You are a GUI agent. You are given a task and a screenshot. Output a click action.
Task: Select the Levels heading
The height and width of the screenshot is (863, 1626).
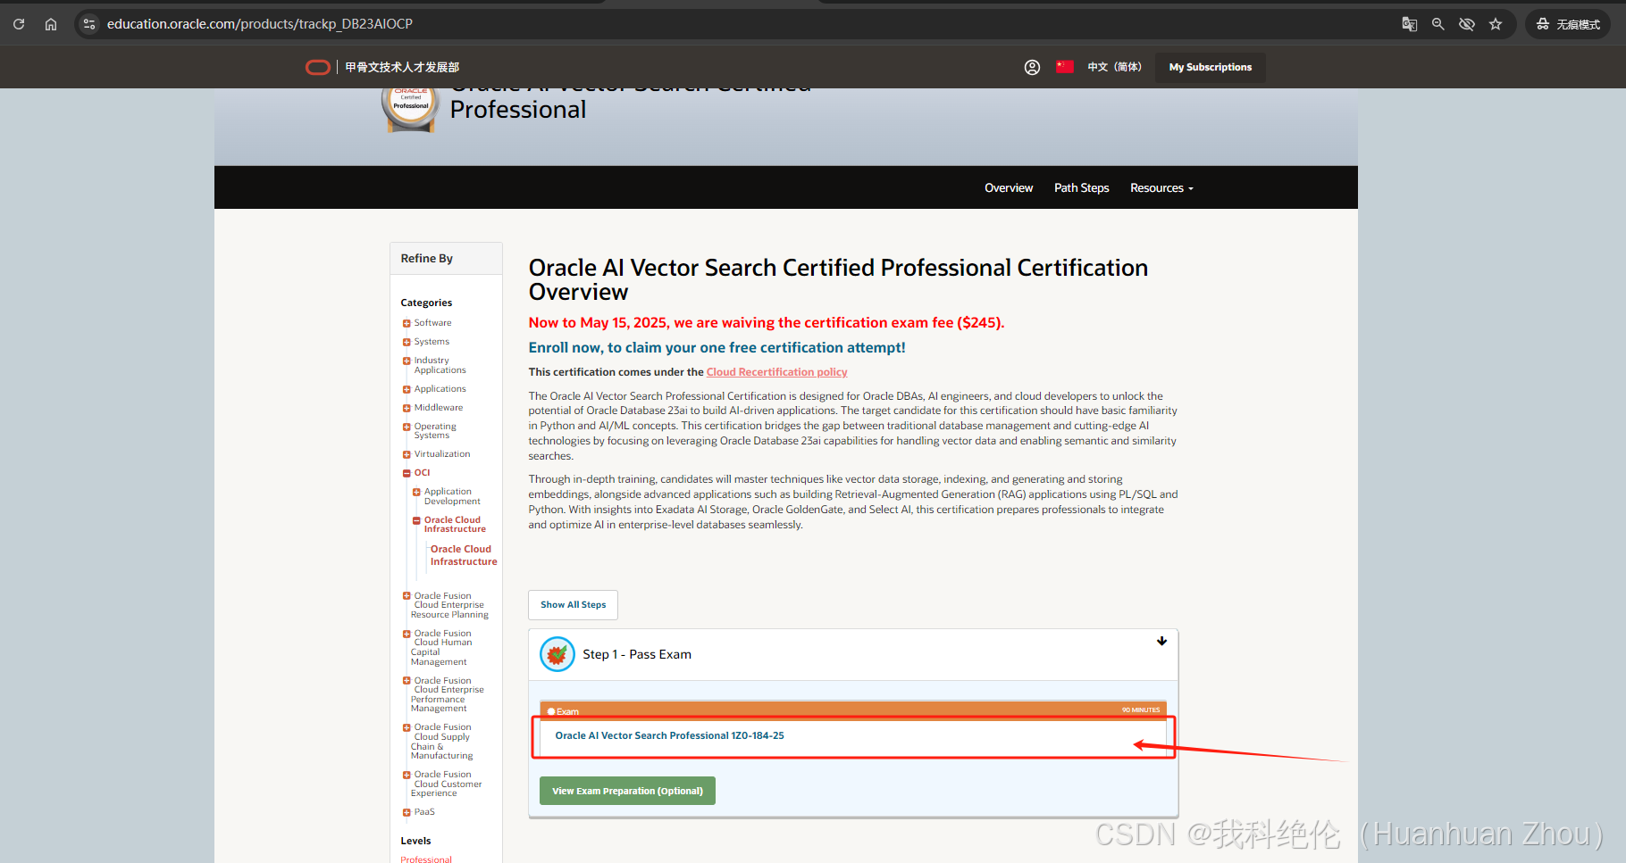point(415,841)
